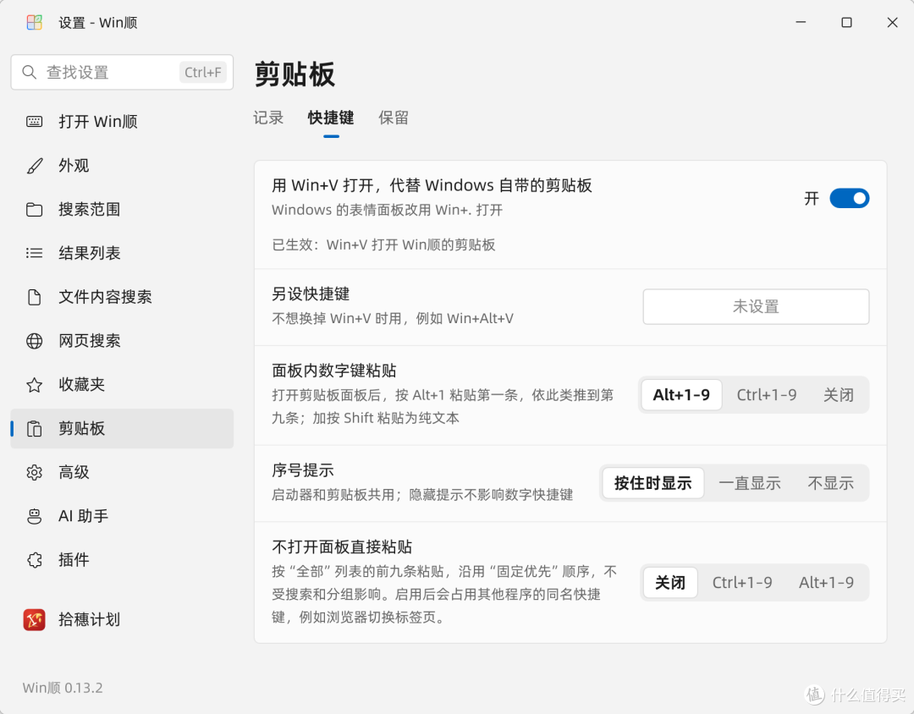Open 打开 Win顺 settings page
The height and width of the screenshot is (714, 914).
122,122
